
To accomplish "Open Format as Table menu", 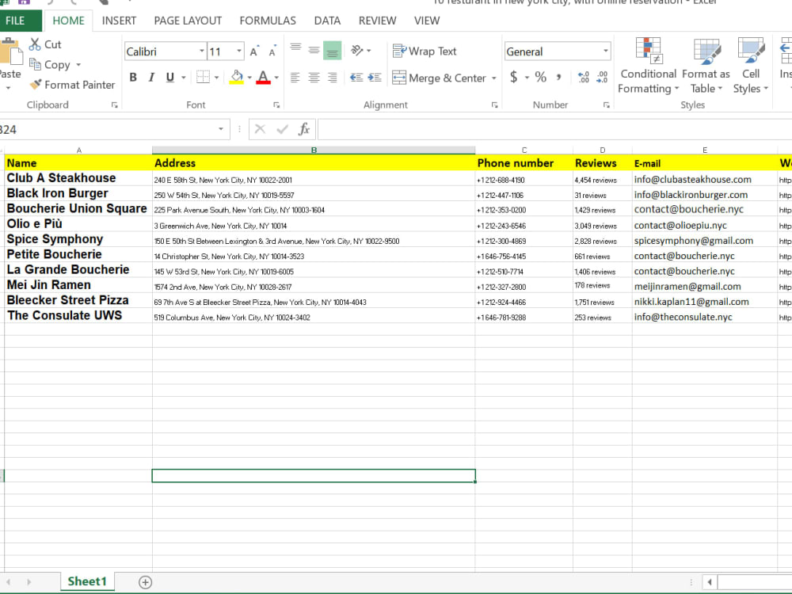I will click(706, 66).
